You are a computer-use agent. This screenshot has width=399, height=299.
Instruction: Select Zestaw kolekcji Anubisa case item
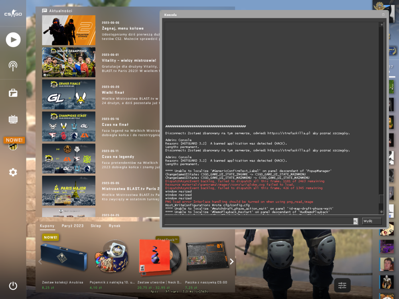coord(63,257)
